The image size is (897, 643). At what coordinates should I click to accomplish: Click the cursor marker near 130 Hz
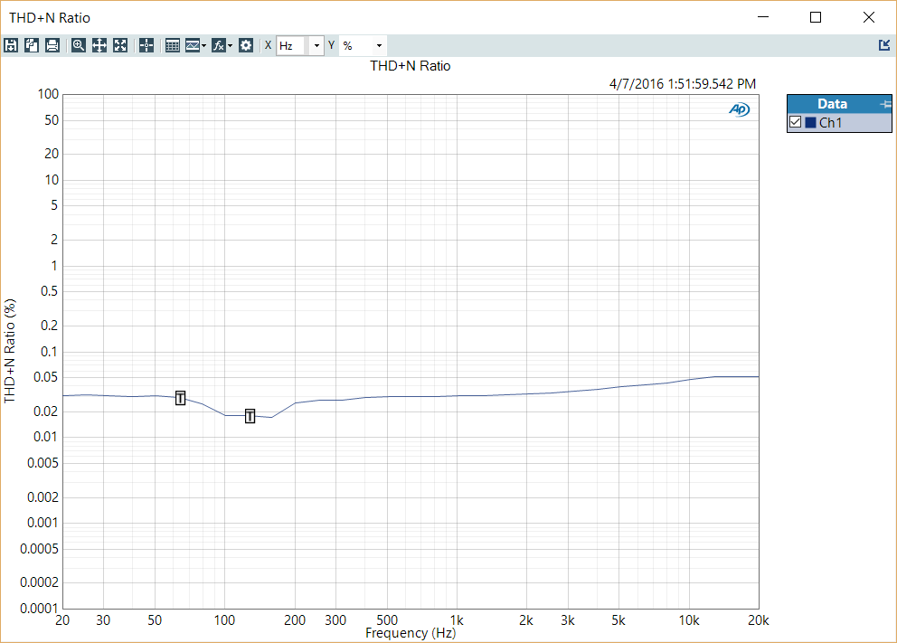250,416
